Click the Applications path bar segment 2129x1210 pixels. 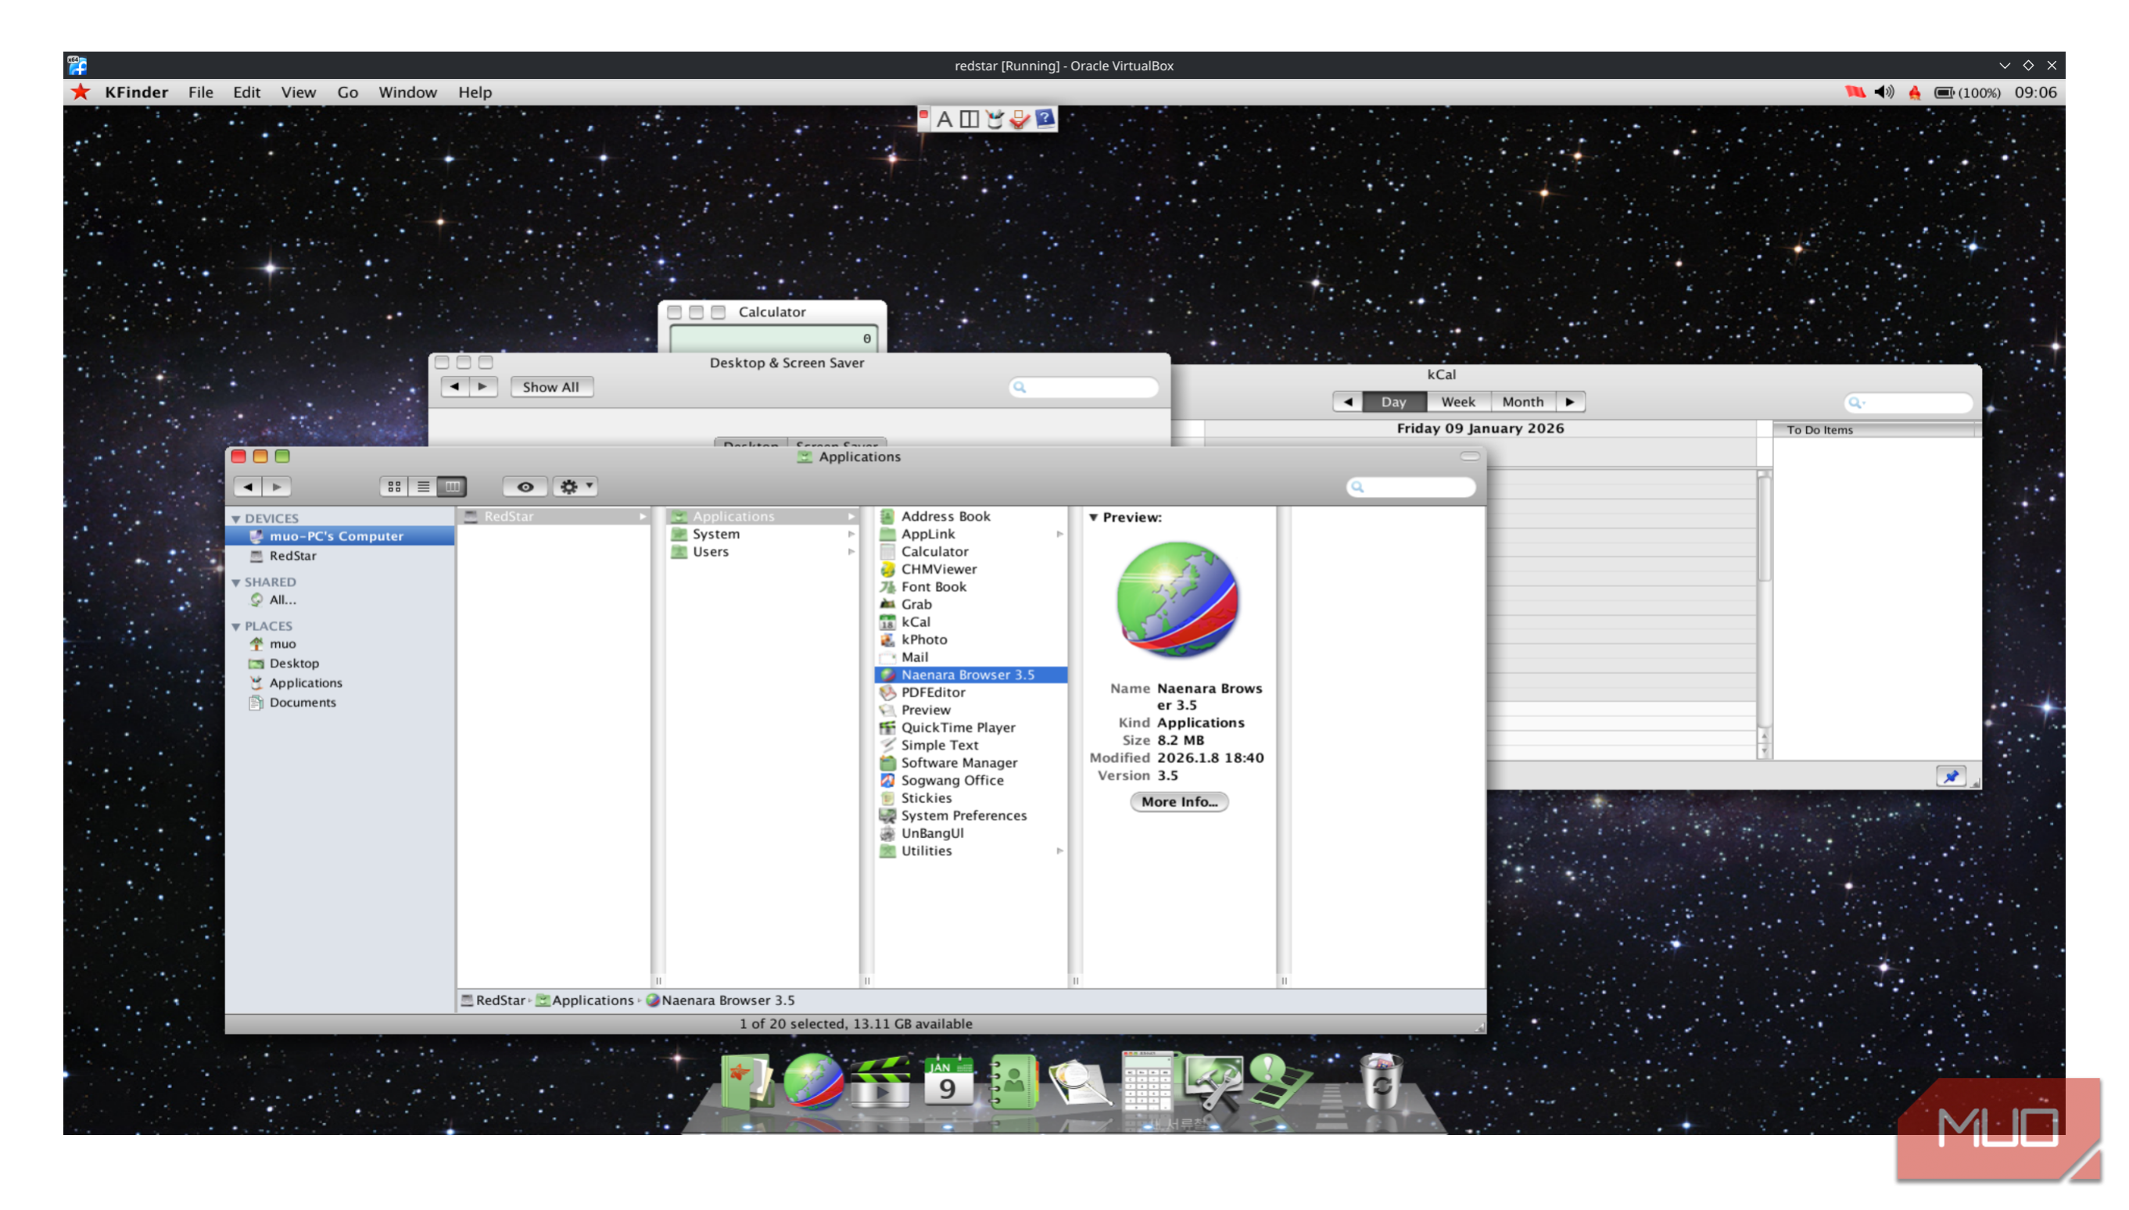[x=585, y=1001]
